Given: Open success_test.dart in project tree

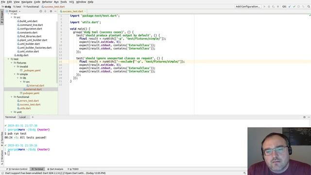Looking at the screenshot, I should point(29,105).
